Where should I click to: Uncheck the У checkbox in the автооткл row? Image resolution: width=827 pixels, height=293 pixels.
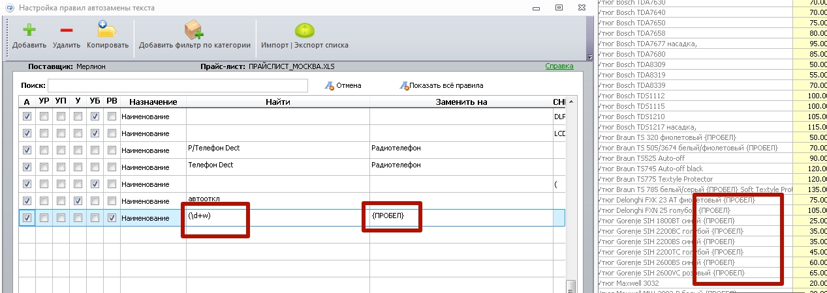click(78, 201)
